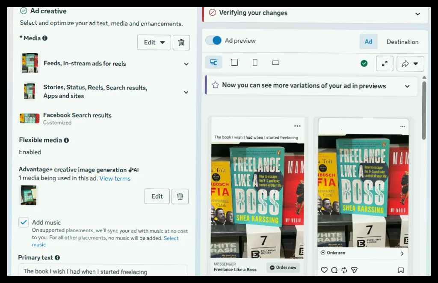
Task: Switch to the mobile portrait preview icon
Action: (255, 62)
